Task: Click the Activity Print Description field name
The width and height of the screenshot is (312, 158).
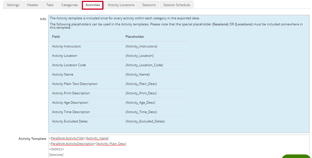Action: pyautogui.click(x=71, y=93)
